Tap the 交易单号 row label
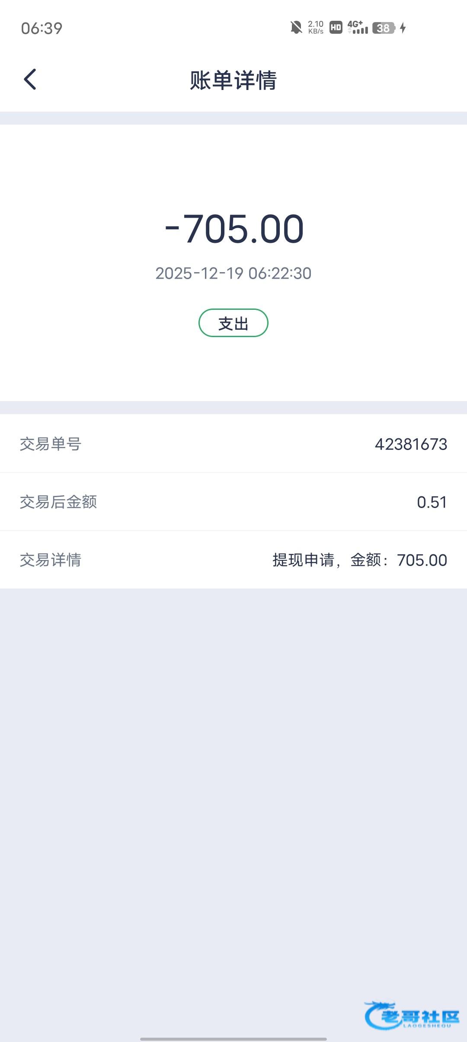This screenshot has height=1042, width=467. click(x=51, y=444)
